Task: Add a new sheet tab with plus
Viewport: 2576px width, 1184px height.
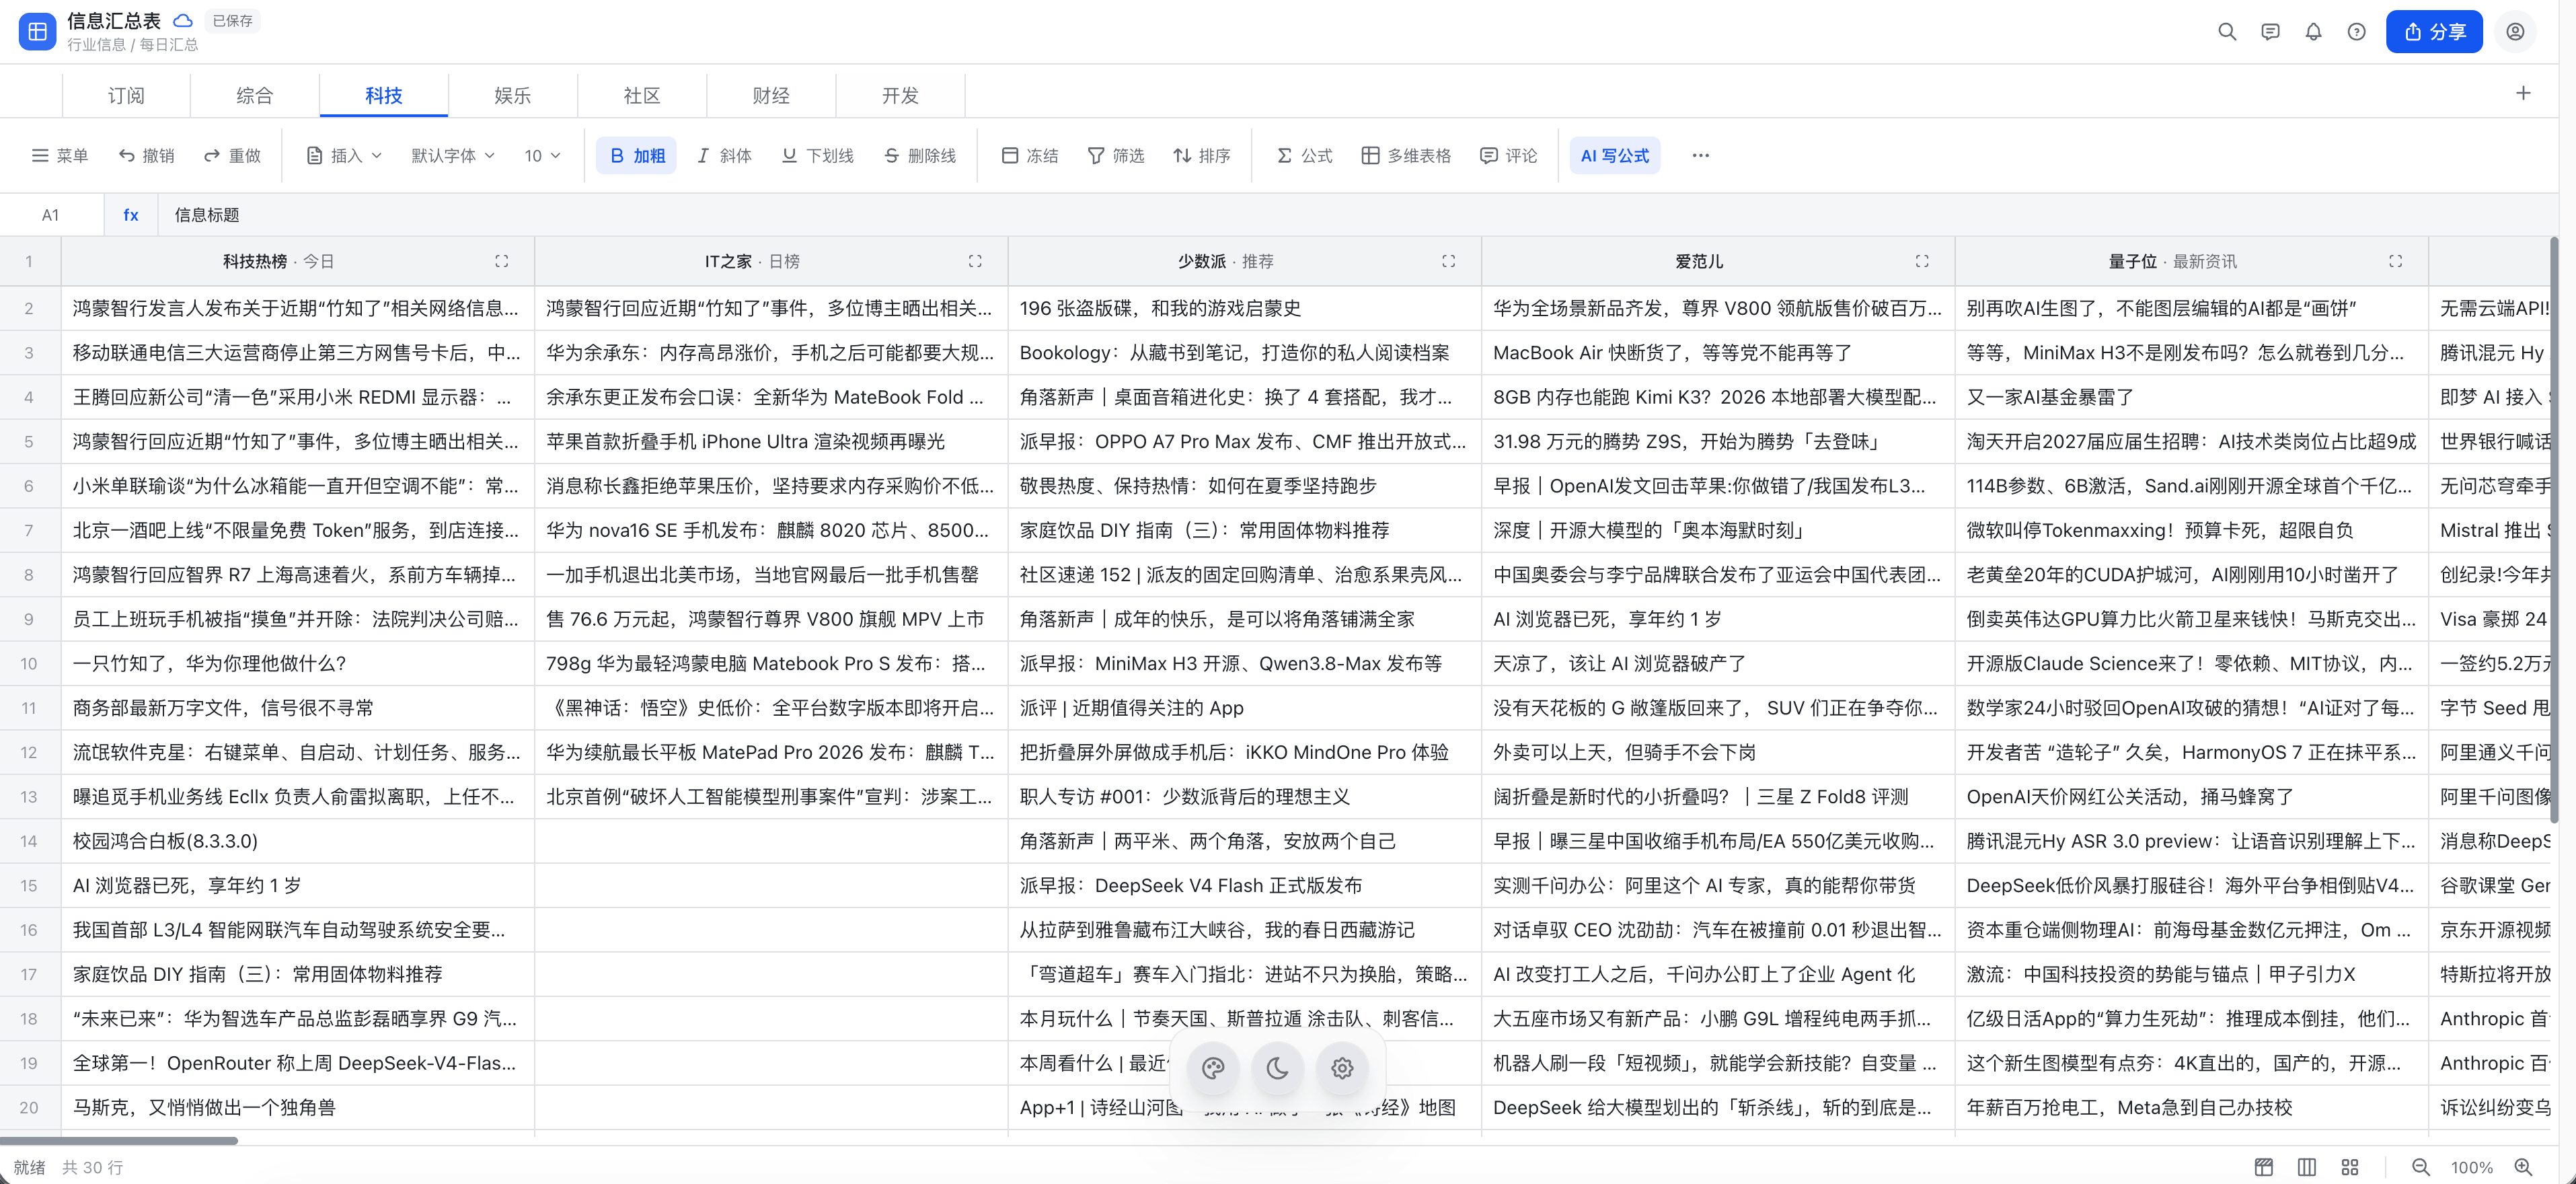Action: (2523, 93)
